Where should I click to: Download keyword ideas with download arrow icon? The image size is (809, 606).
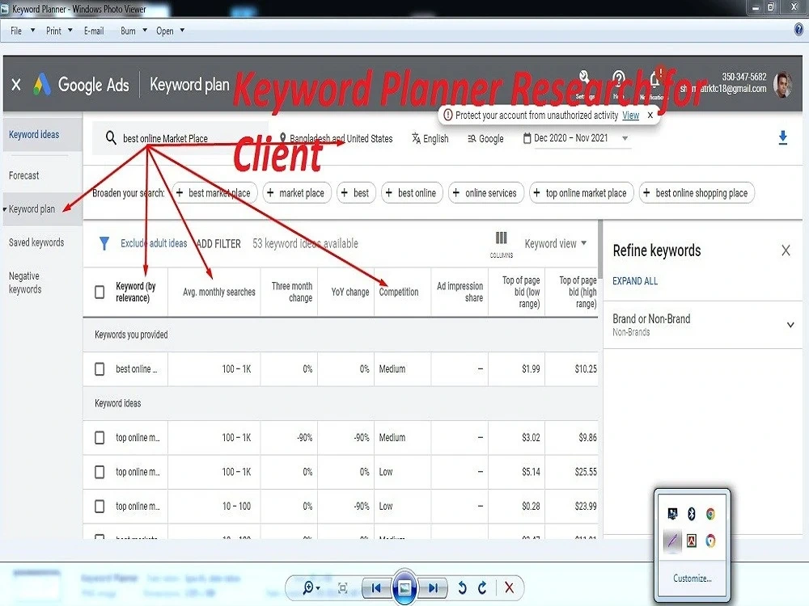[782, 137]
